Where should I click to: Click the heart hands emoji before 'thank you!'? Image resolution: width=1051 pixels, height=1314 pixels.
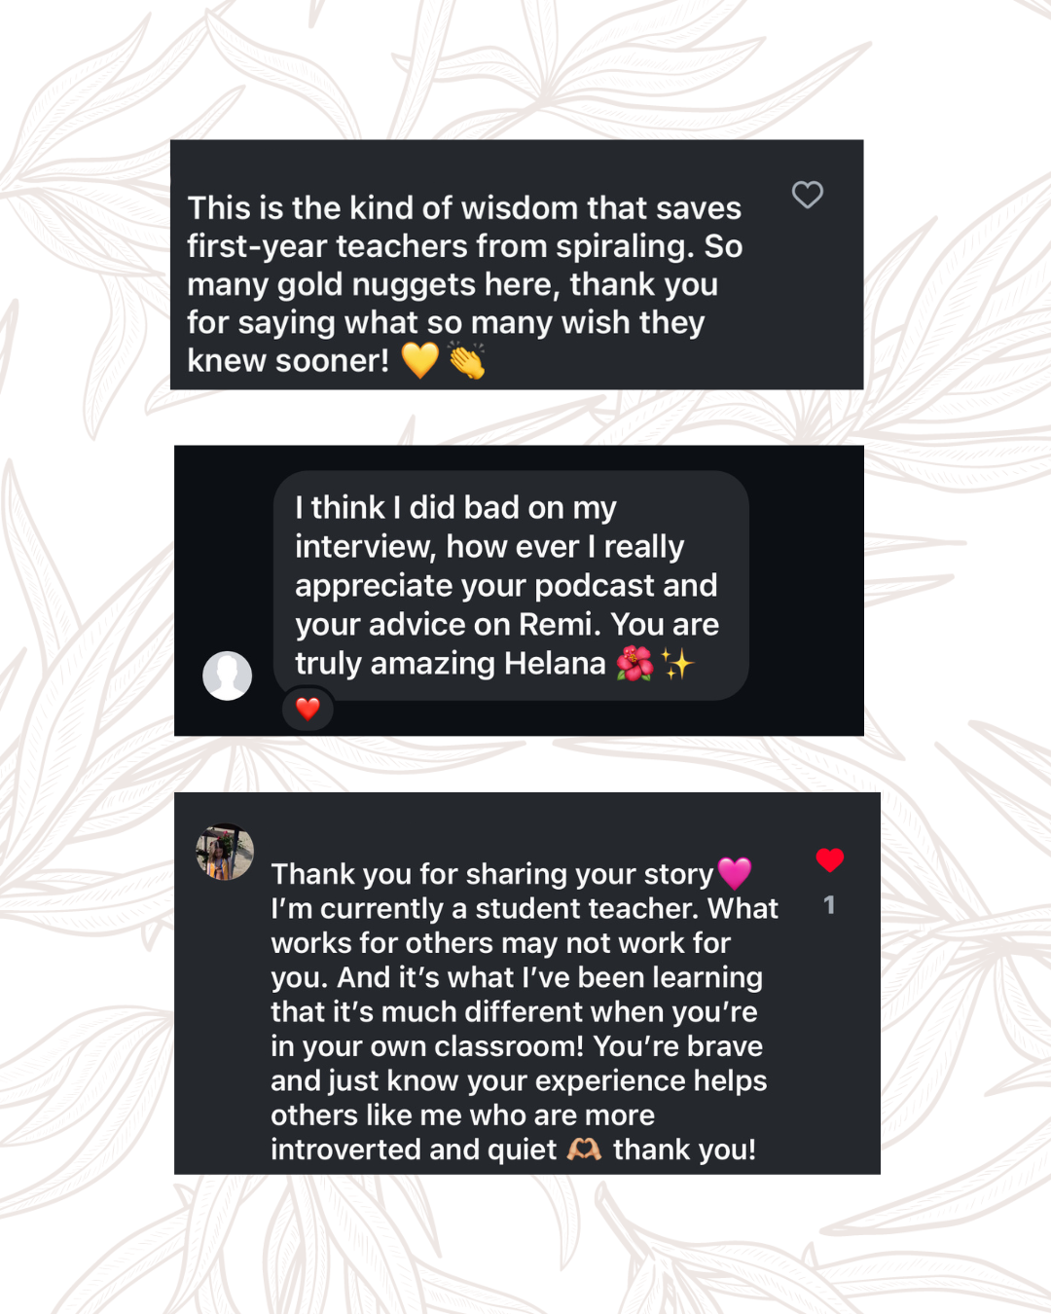(x=584, y=1150)
